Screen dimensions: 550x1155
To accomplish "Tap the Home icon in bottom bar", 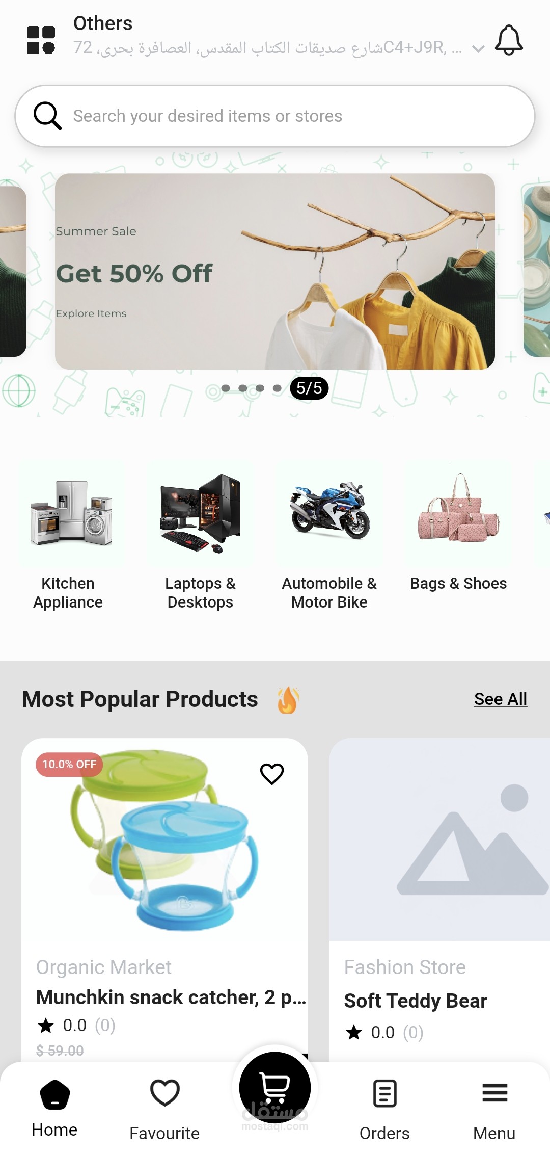I will tap(54, 1095).
